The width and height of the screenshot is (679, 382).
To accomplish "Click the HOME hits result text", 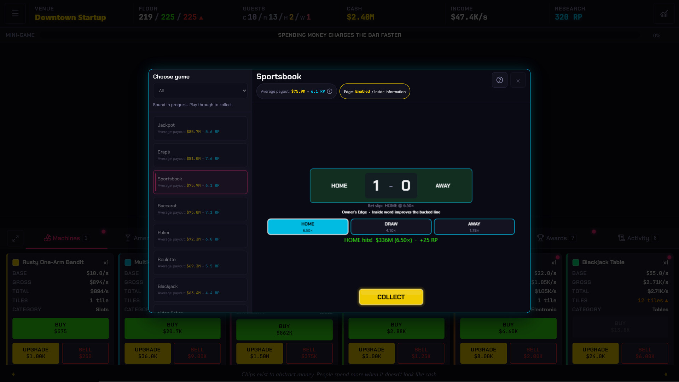I will (391, 240).
